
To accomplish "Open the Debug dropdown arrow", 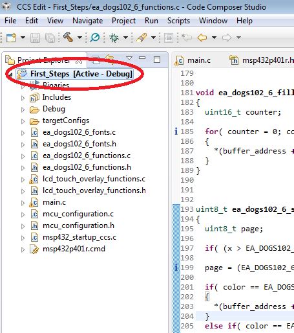I will click(125, 38).
